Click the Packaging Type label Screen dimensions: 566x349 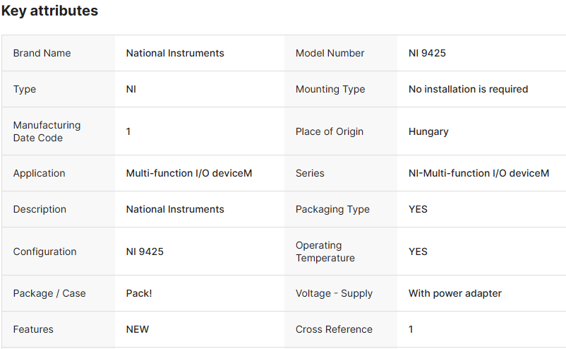point(332,209)
